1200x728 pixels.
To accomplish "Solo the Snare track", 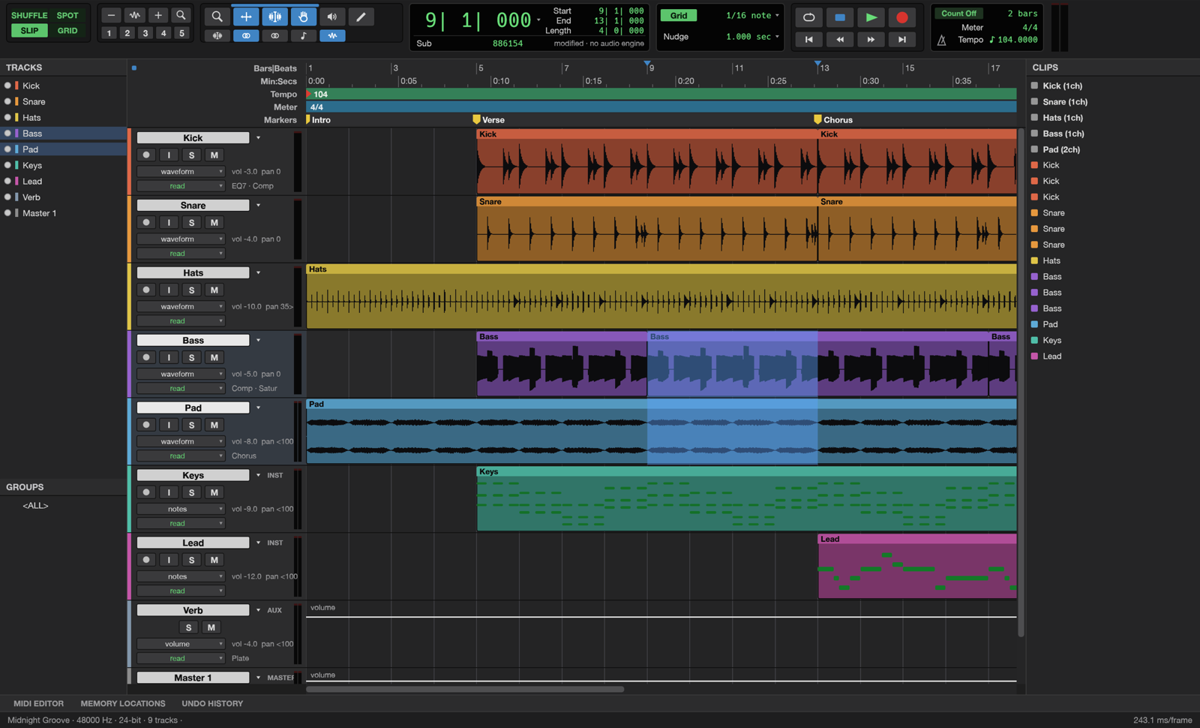I will click(x=192, y=222).
